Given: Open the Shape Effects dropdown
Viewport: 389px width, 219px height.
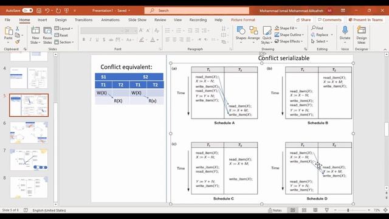Looking at the screenshot, I should click(x=289, y=41).
